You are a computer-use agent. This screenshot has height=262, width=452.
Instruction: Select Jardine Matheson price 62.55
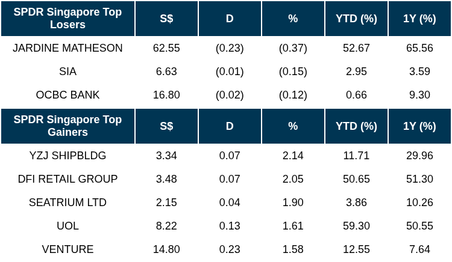click(x=166, y=48)
